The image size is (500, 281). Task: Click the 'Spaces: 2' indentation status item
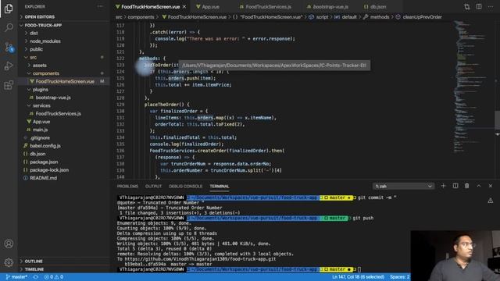[x=399, y=277]
